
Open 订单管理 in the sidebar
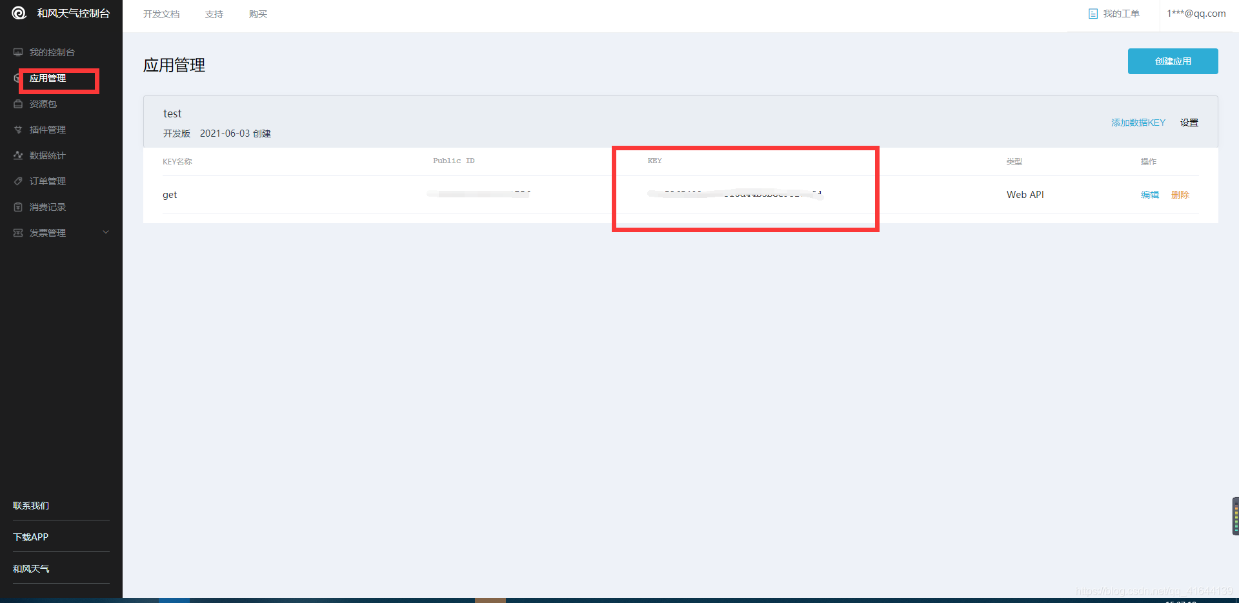pos(48,181)
